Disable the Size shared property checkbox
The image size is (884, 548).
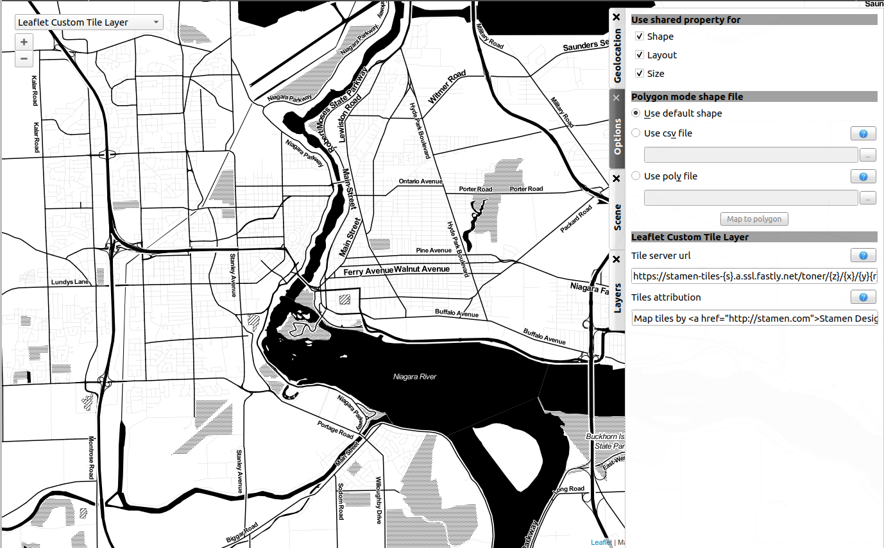(640, 74)
